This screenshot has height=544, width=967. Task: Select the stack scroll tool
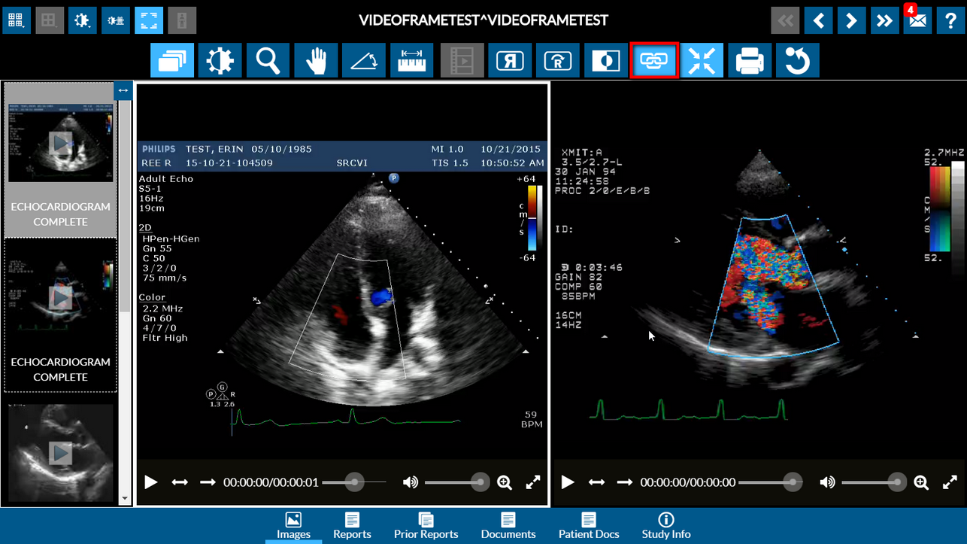171,60
